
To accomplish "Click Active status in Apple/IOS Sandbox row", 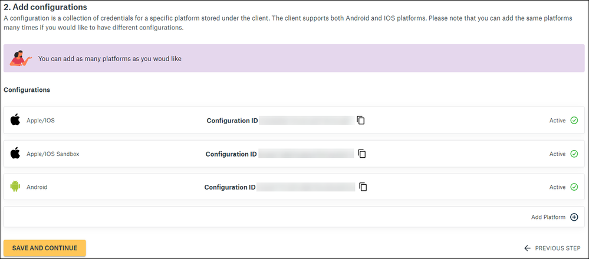I will [x=557, y=154].
